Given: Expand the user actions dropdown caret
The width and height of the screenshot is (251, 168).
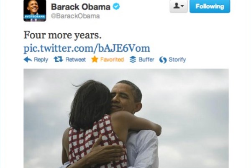Looking at the screenshot, I should tap(182, 6).
